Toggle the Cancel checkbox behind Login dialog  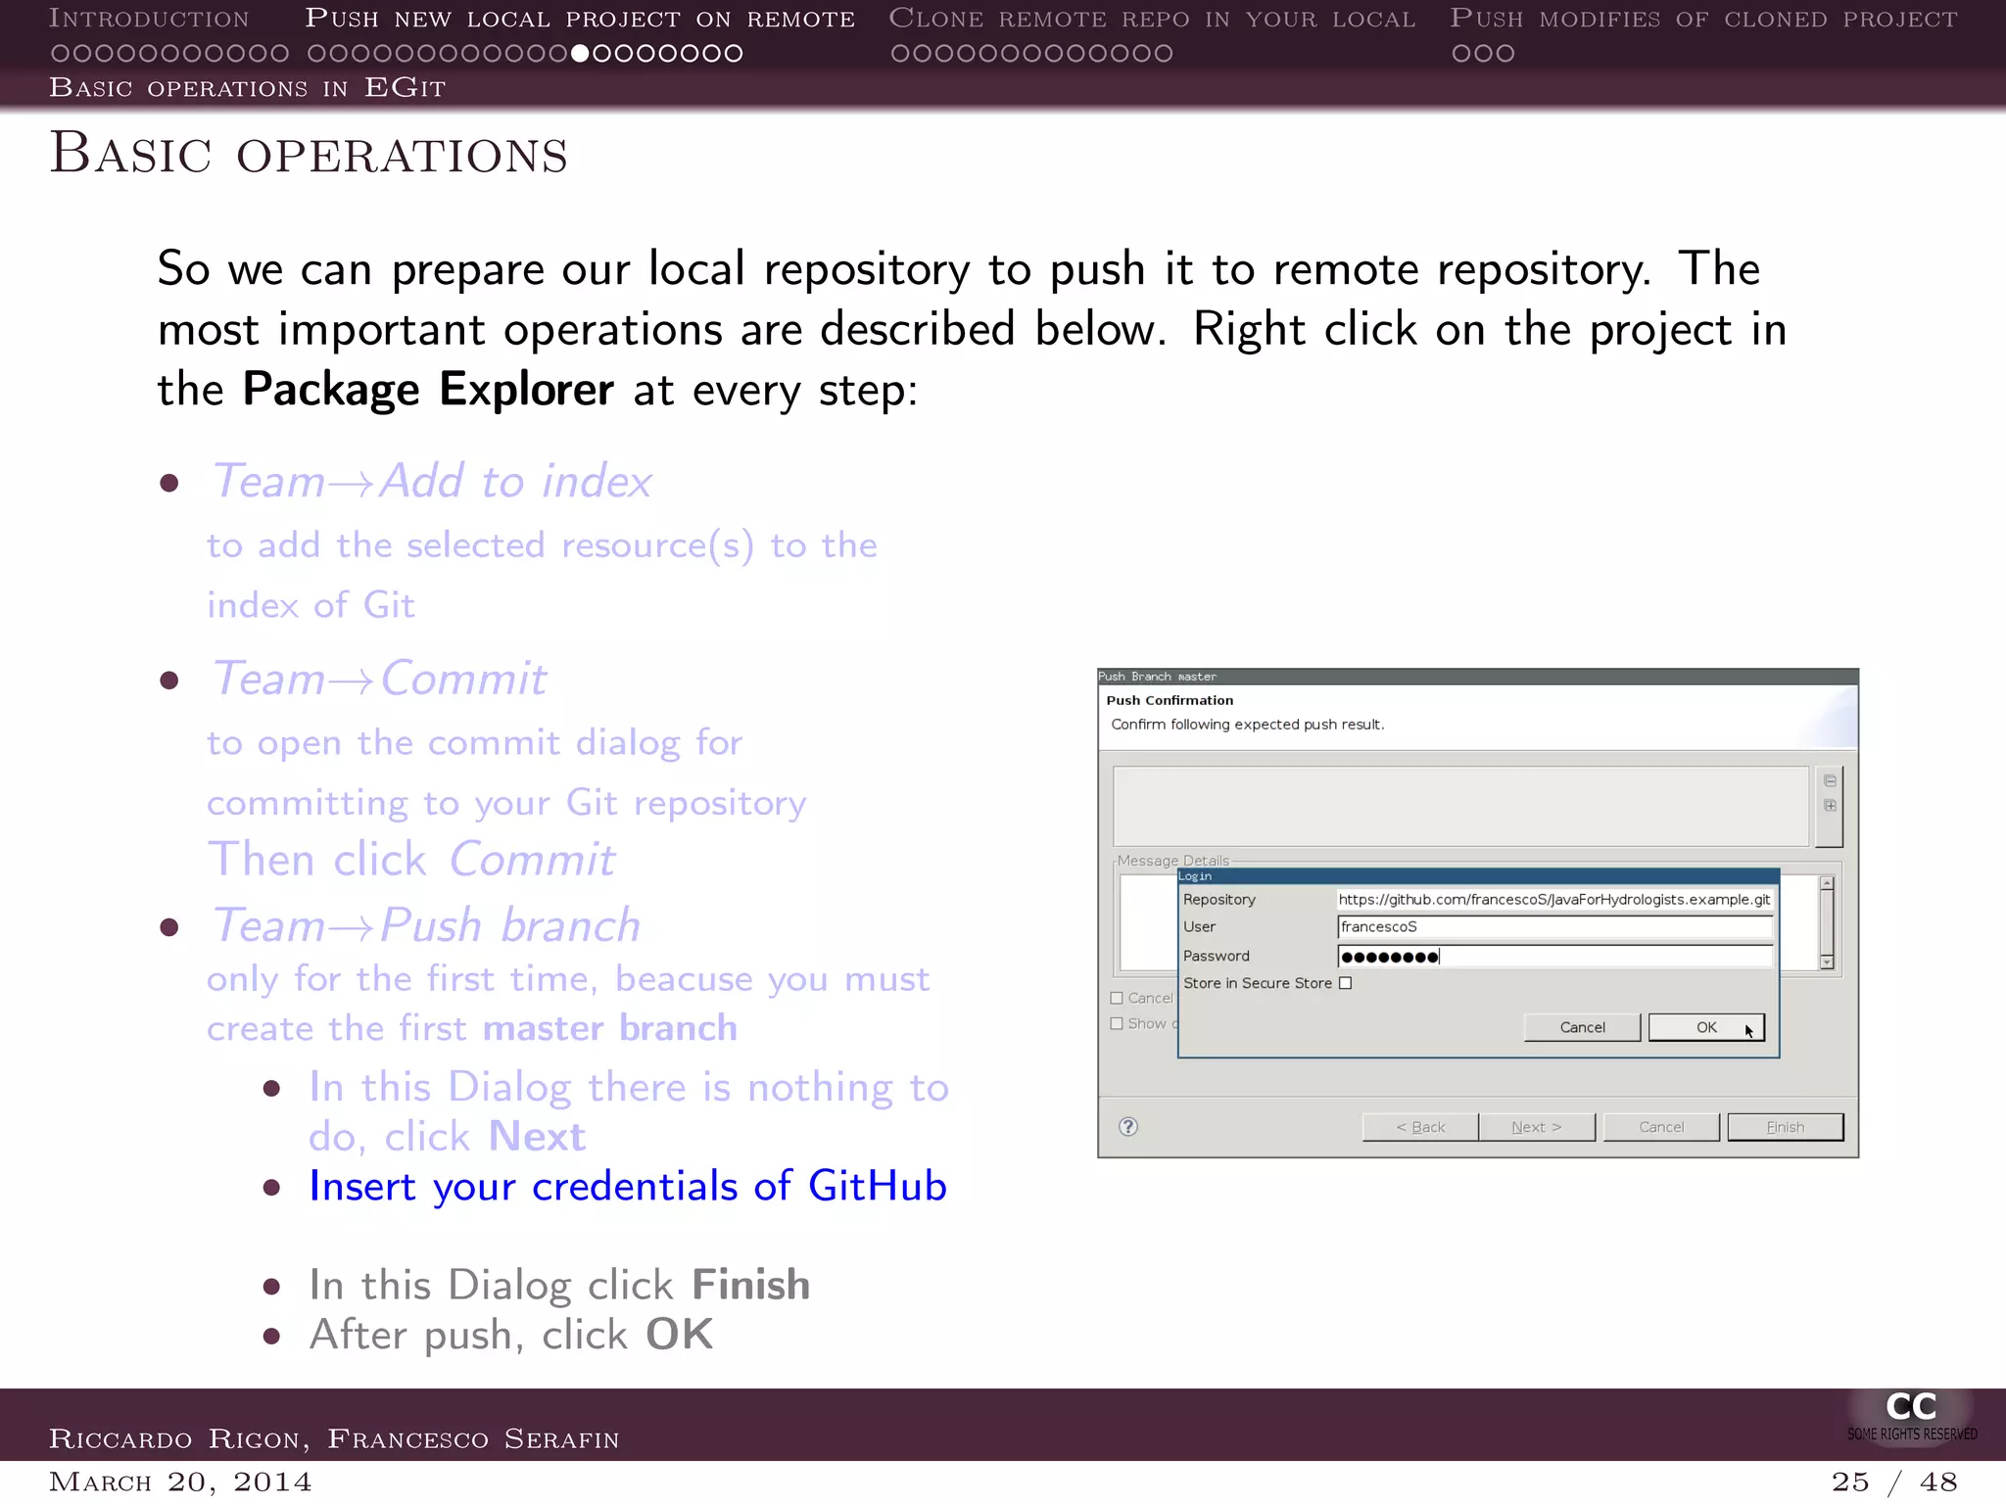(1117, 998)
